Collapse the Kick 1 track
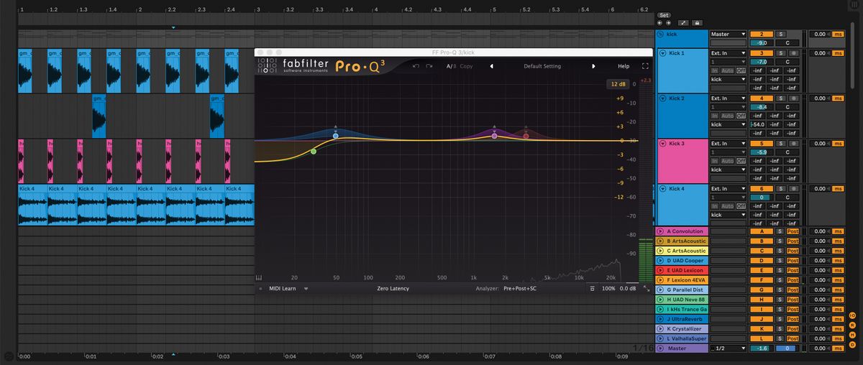 tap(662, 53)
